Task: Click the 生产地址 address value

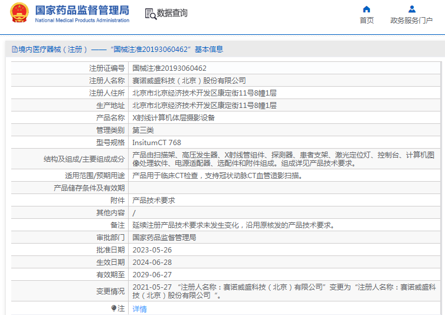Action: coord(204,106)
